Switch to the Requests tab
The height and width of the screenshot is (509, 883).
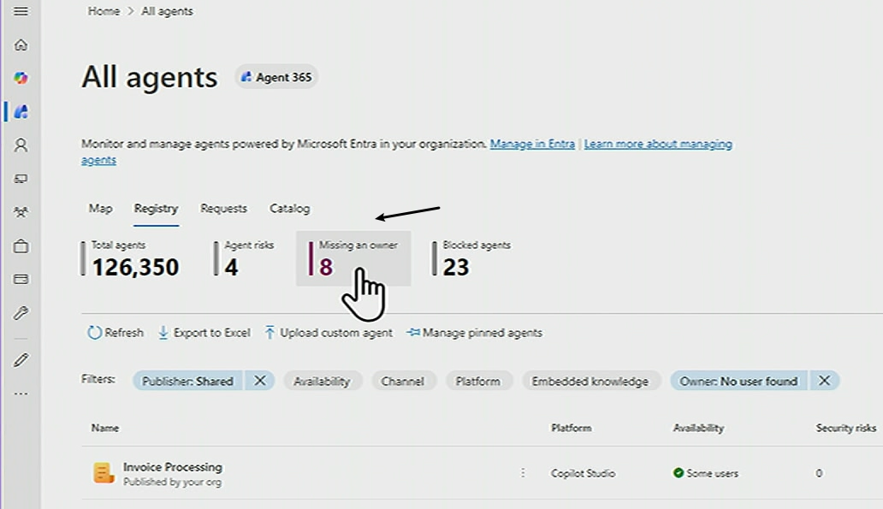(x=223, y=209)
